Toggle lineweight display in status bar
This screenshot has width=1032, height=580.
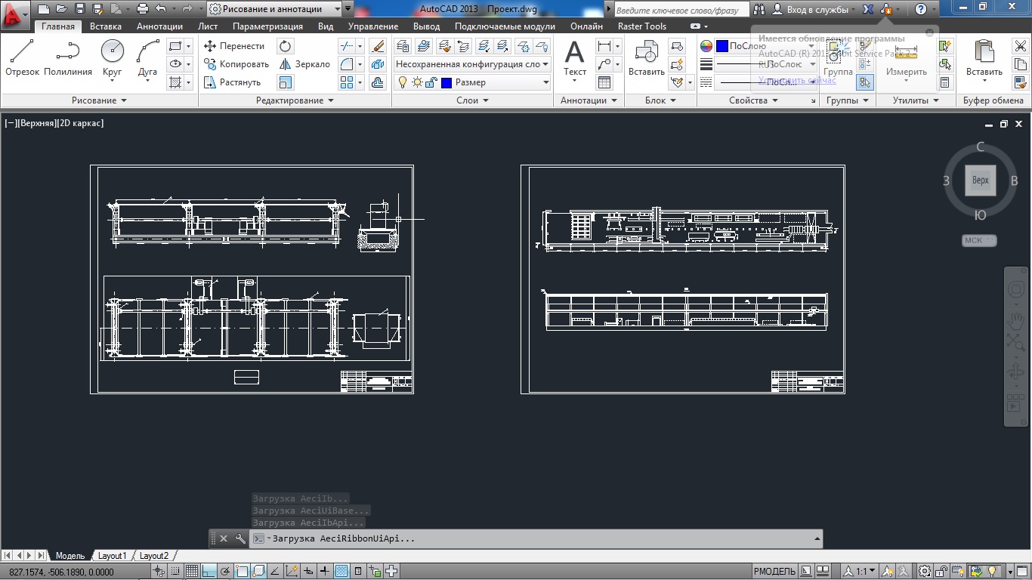324,572
